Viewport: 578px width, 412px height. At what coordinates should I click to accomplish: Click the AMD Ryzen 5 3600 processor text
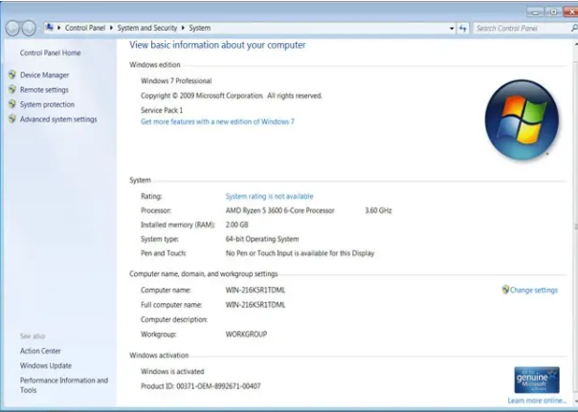[x=280, y=210]
